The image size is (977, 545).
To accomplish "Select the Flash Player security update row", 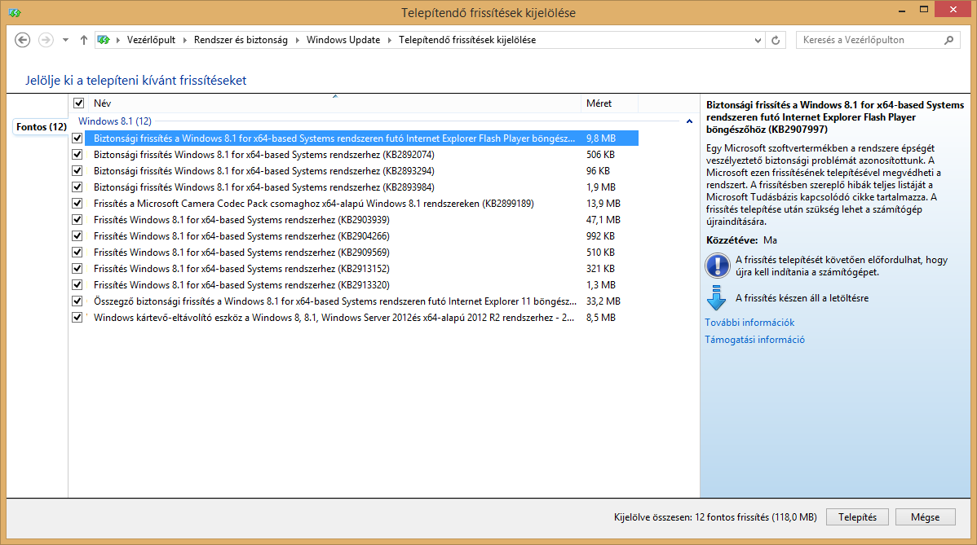I will point(363,138).
